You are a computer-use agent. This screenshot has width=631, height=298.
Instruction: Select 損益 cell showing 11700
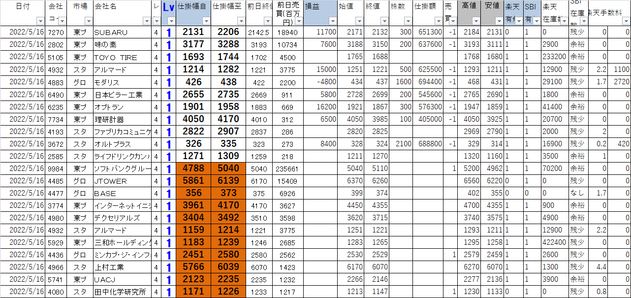[x=320, y=32]
